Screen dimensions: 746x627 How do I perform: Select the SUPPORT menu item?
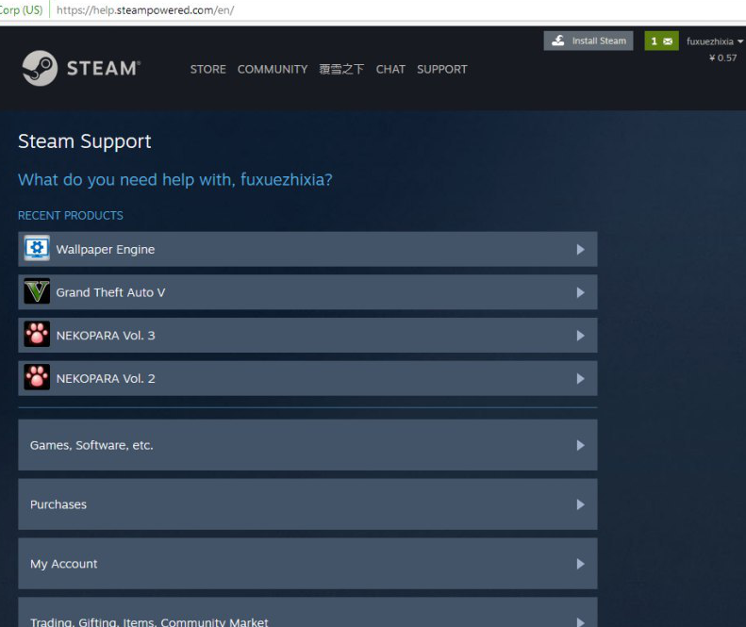point(441,69)
